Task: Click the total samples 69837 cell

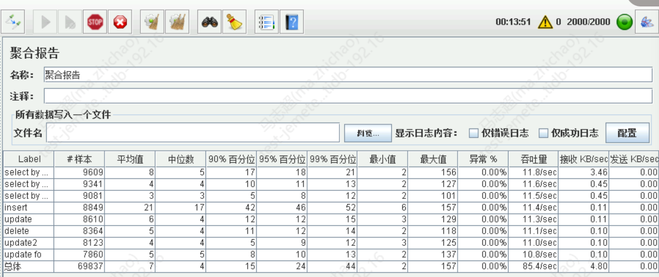Action: point(79,266)
